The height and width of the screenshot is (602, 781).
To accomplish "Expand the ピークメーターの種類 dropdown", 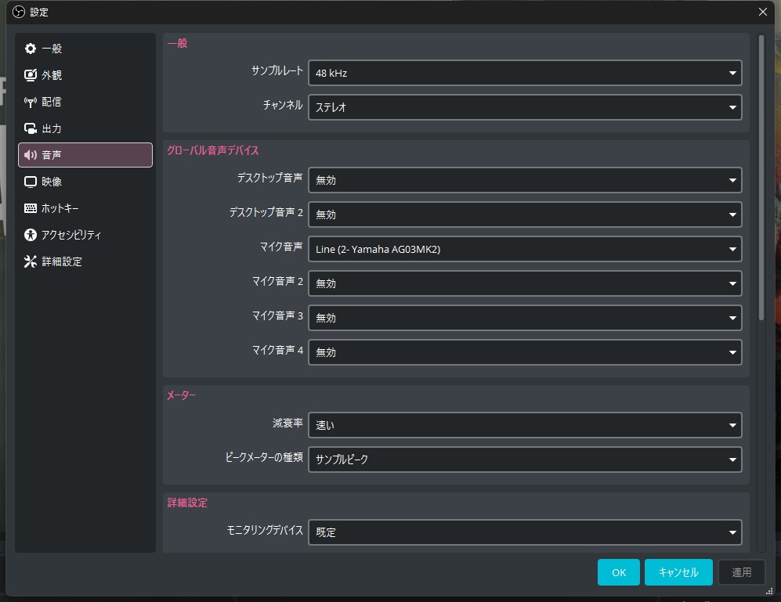I will pyautogui.click(x=524, y=460).
